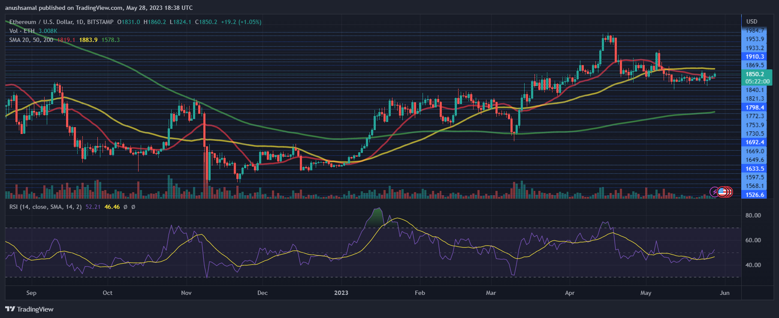Click the yellow SMA 50 value 1883.9
Viewport: 779px width, 318px height.
(x=88, y=40)
